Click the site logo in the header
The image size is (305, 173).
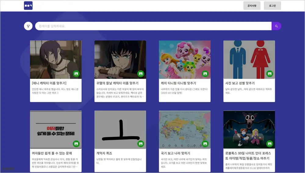tap(28, 5)
